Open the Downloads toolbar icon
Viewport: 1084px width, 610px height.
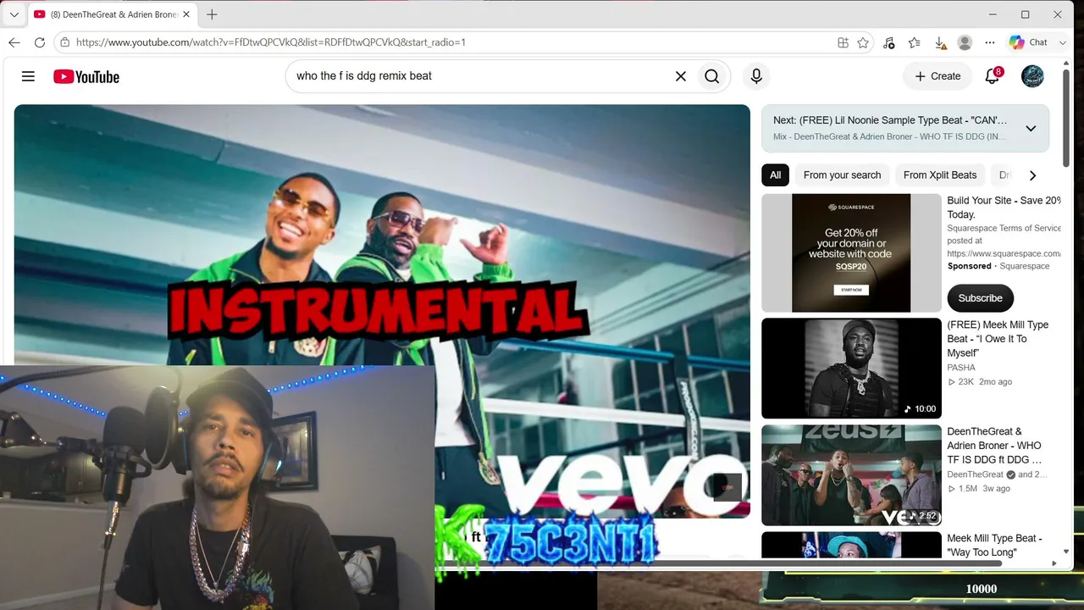(x=939, y=42)
